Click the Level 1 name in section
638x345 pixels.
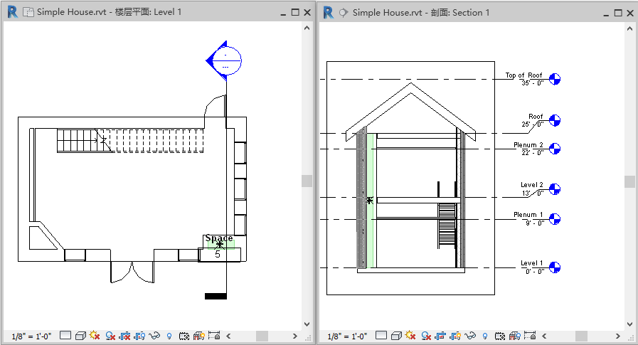point(532,263)
